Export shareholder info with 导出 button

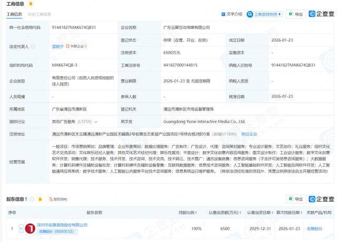294,199
